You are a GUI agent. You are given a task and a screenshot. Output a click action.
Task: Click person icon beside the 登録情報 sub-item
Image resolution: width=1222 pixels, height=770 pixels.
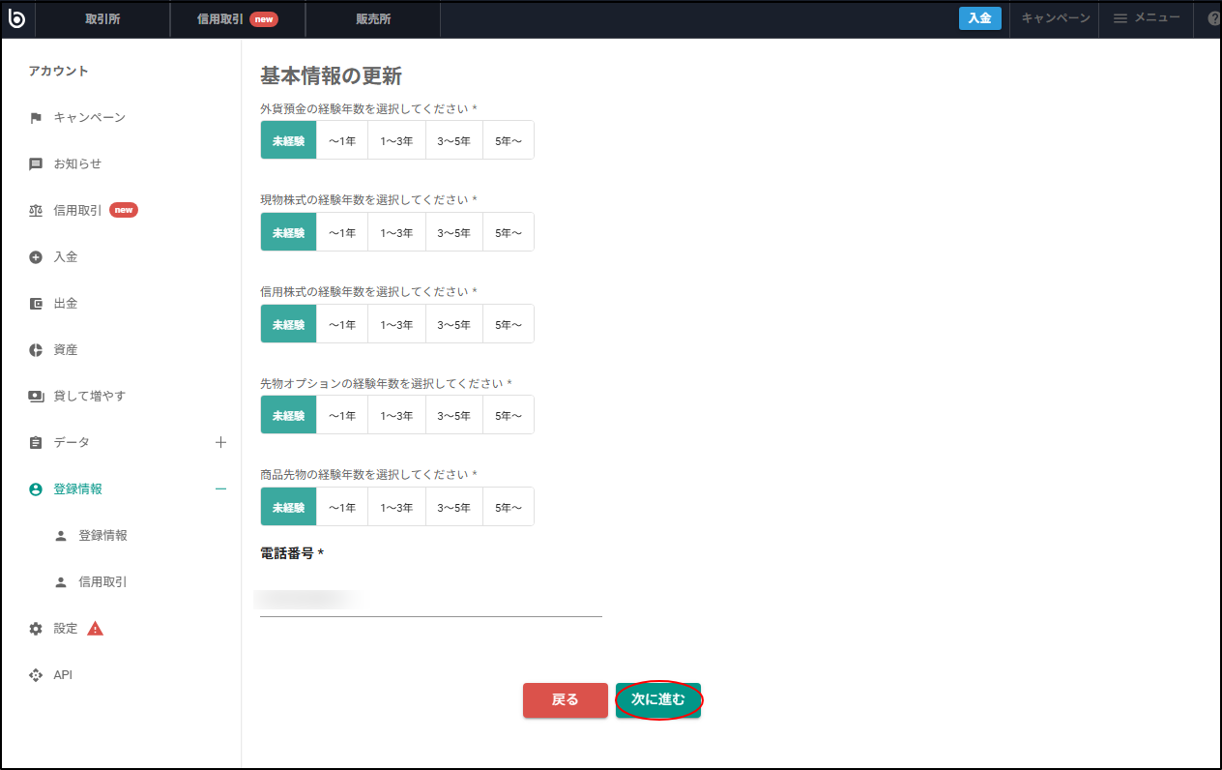coord(61,536)
